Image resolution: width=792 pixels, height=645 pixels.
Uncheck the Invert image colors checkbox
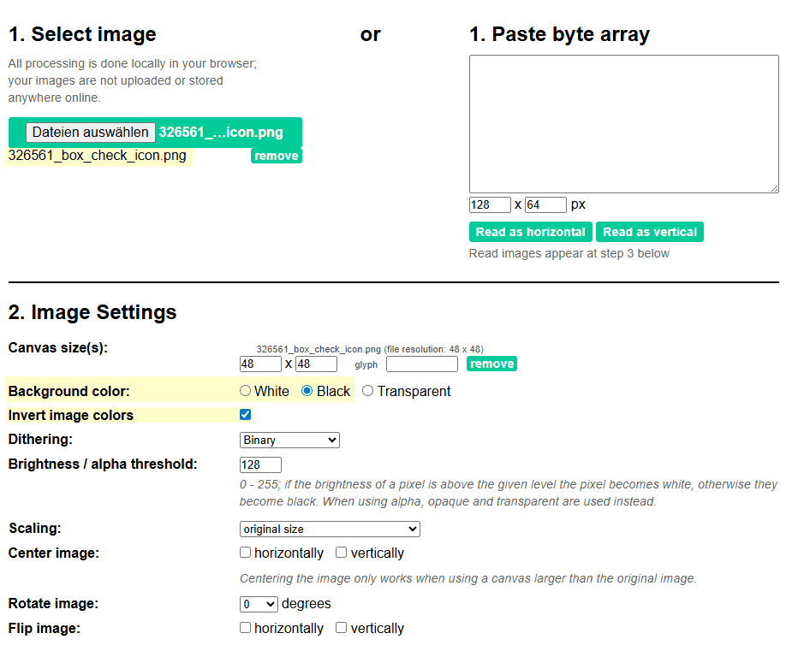(246, 415)
